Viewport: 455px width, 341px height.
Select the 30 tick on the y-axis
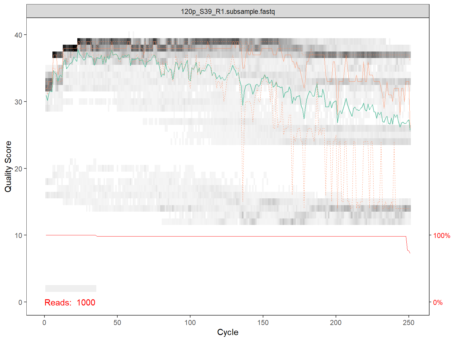18,102
